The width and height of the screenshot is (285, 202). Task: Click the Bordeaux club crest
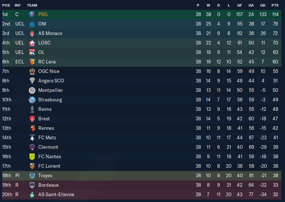point(32,185)
